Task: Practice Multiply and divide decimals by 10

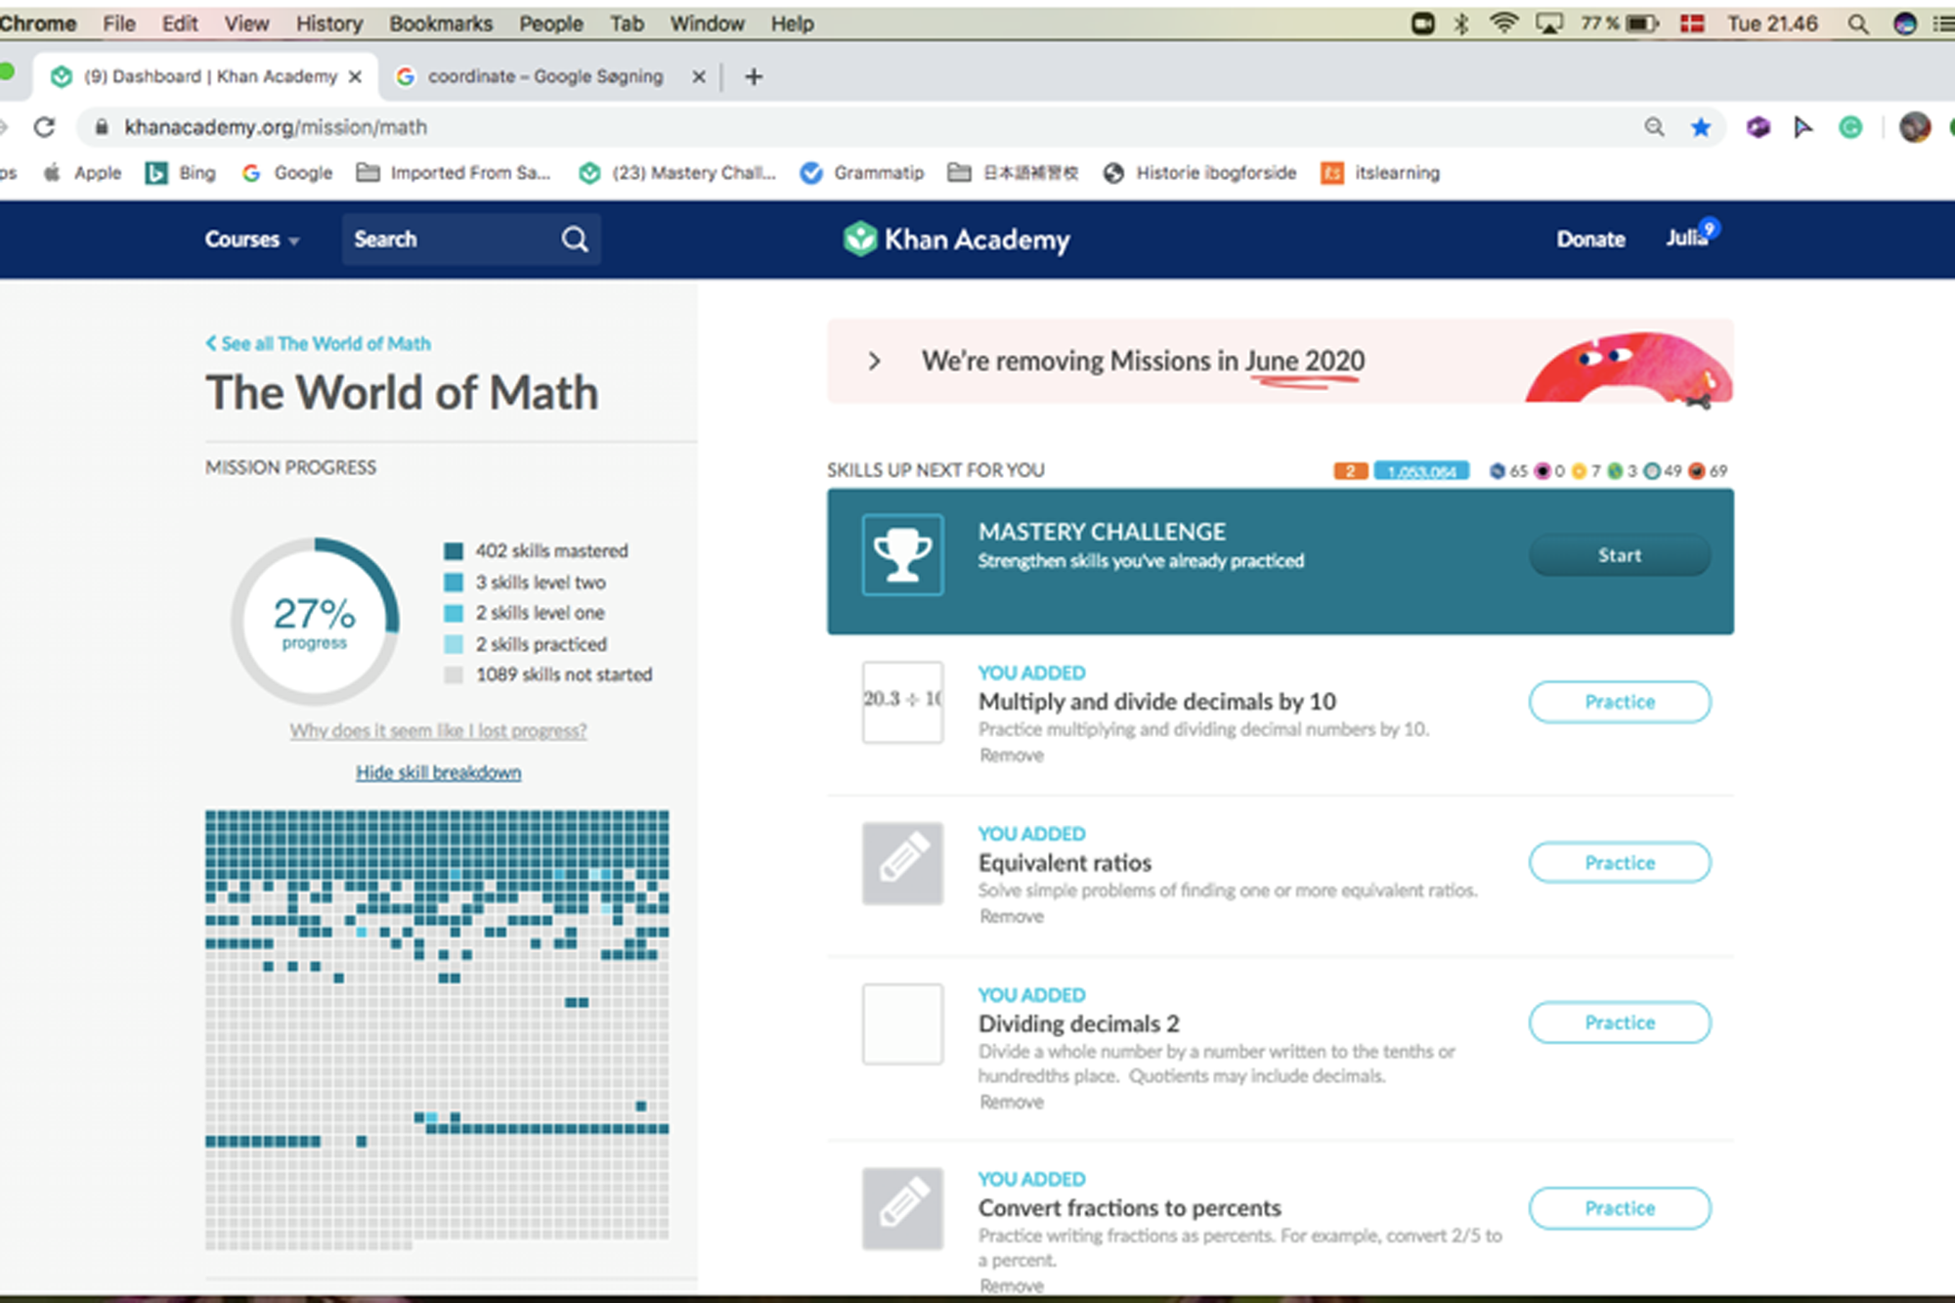Action: [1620, 702]
